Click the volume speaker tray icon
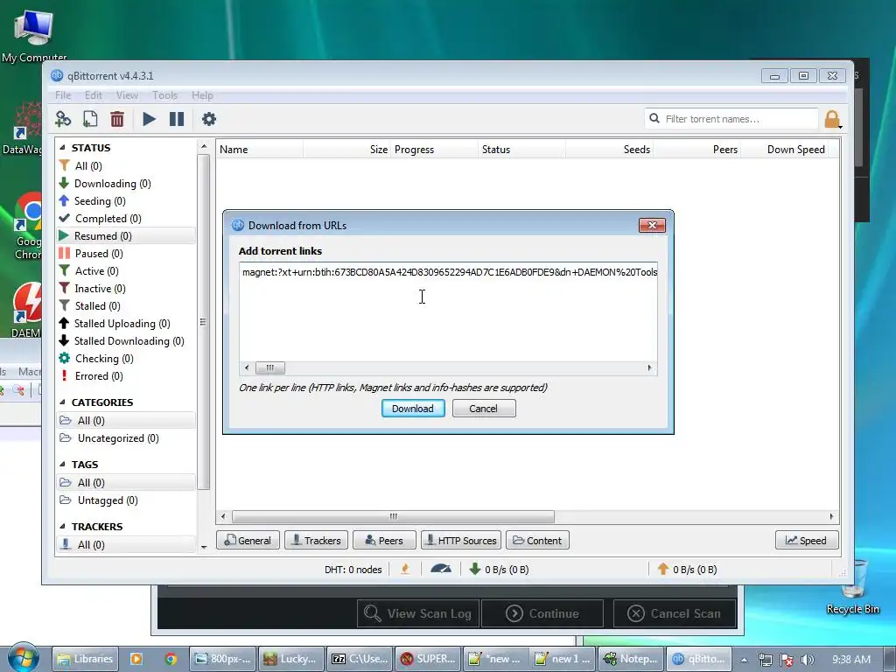Image resolution: width=896 pixels, height=672 pixels. [x=807, y=660]
